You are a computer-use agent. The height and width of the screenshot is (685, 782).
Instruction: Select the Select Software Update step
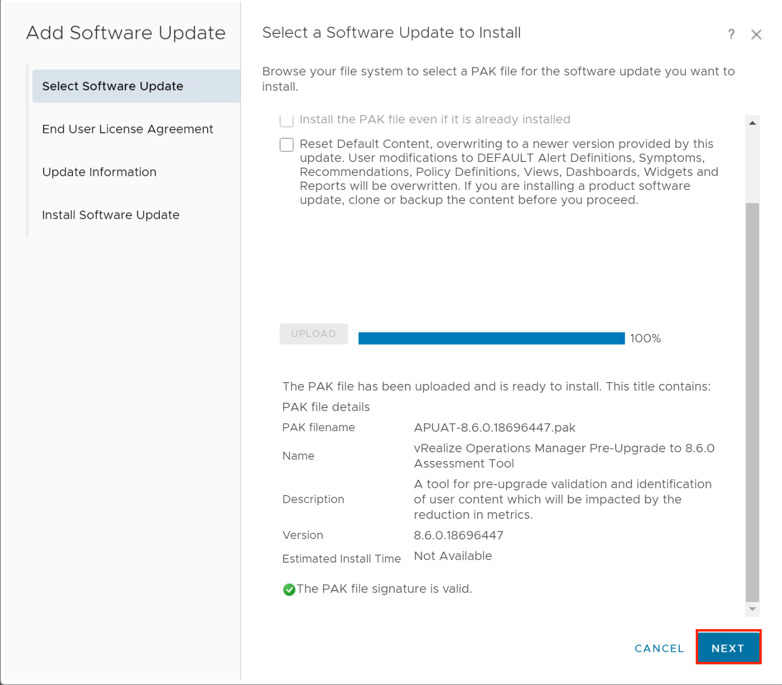click(x=113, y=86)
